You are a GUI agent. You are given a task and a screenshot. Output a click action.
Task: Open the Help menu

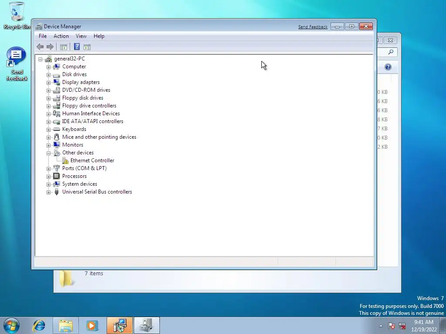coord(99,36)
